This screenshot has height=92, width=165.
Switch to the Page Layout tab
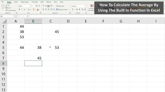[25, 2]
